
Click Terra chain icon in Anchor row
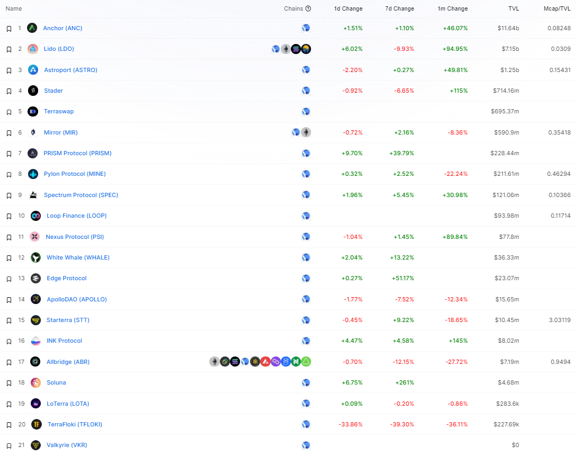click(x=306, y=28)
